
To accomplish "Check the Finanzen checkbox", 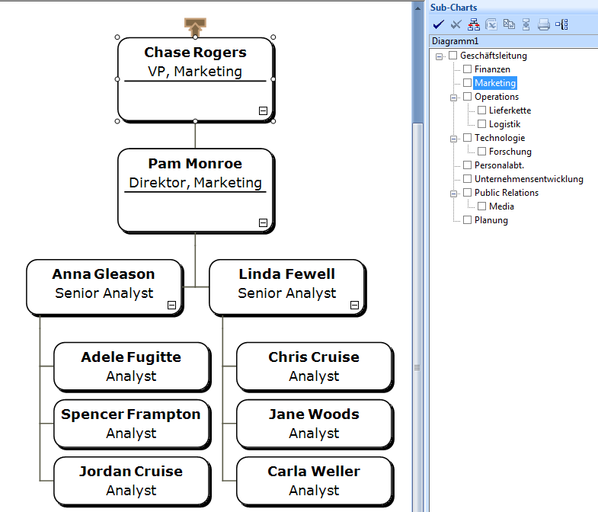I will (x=468, y=69).
